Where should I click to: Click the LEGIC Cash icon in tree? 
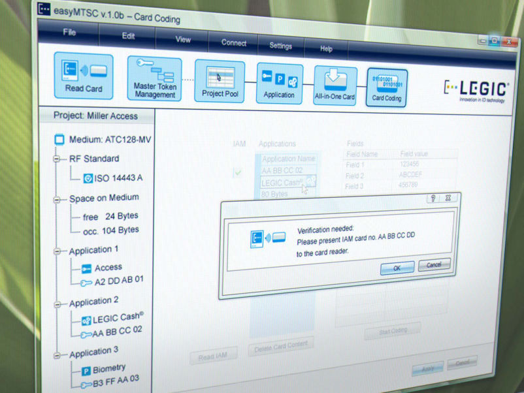(86, 321)
